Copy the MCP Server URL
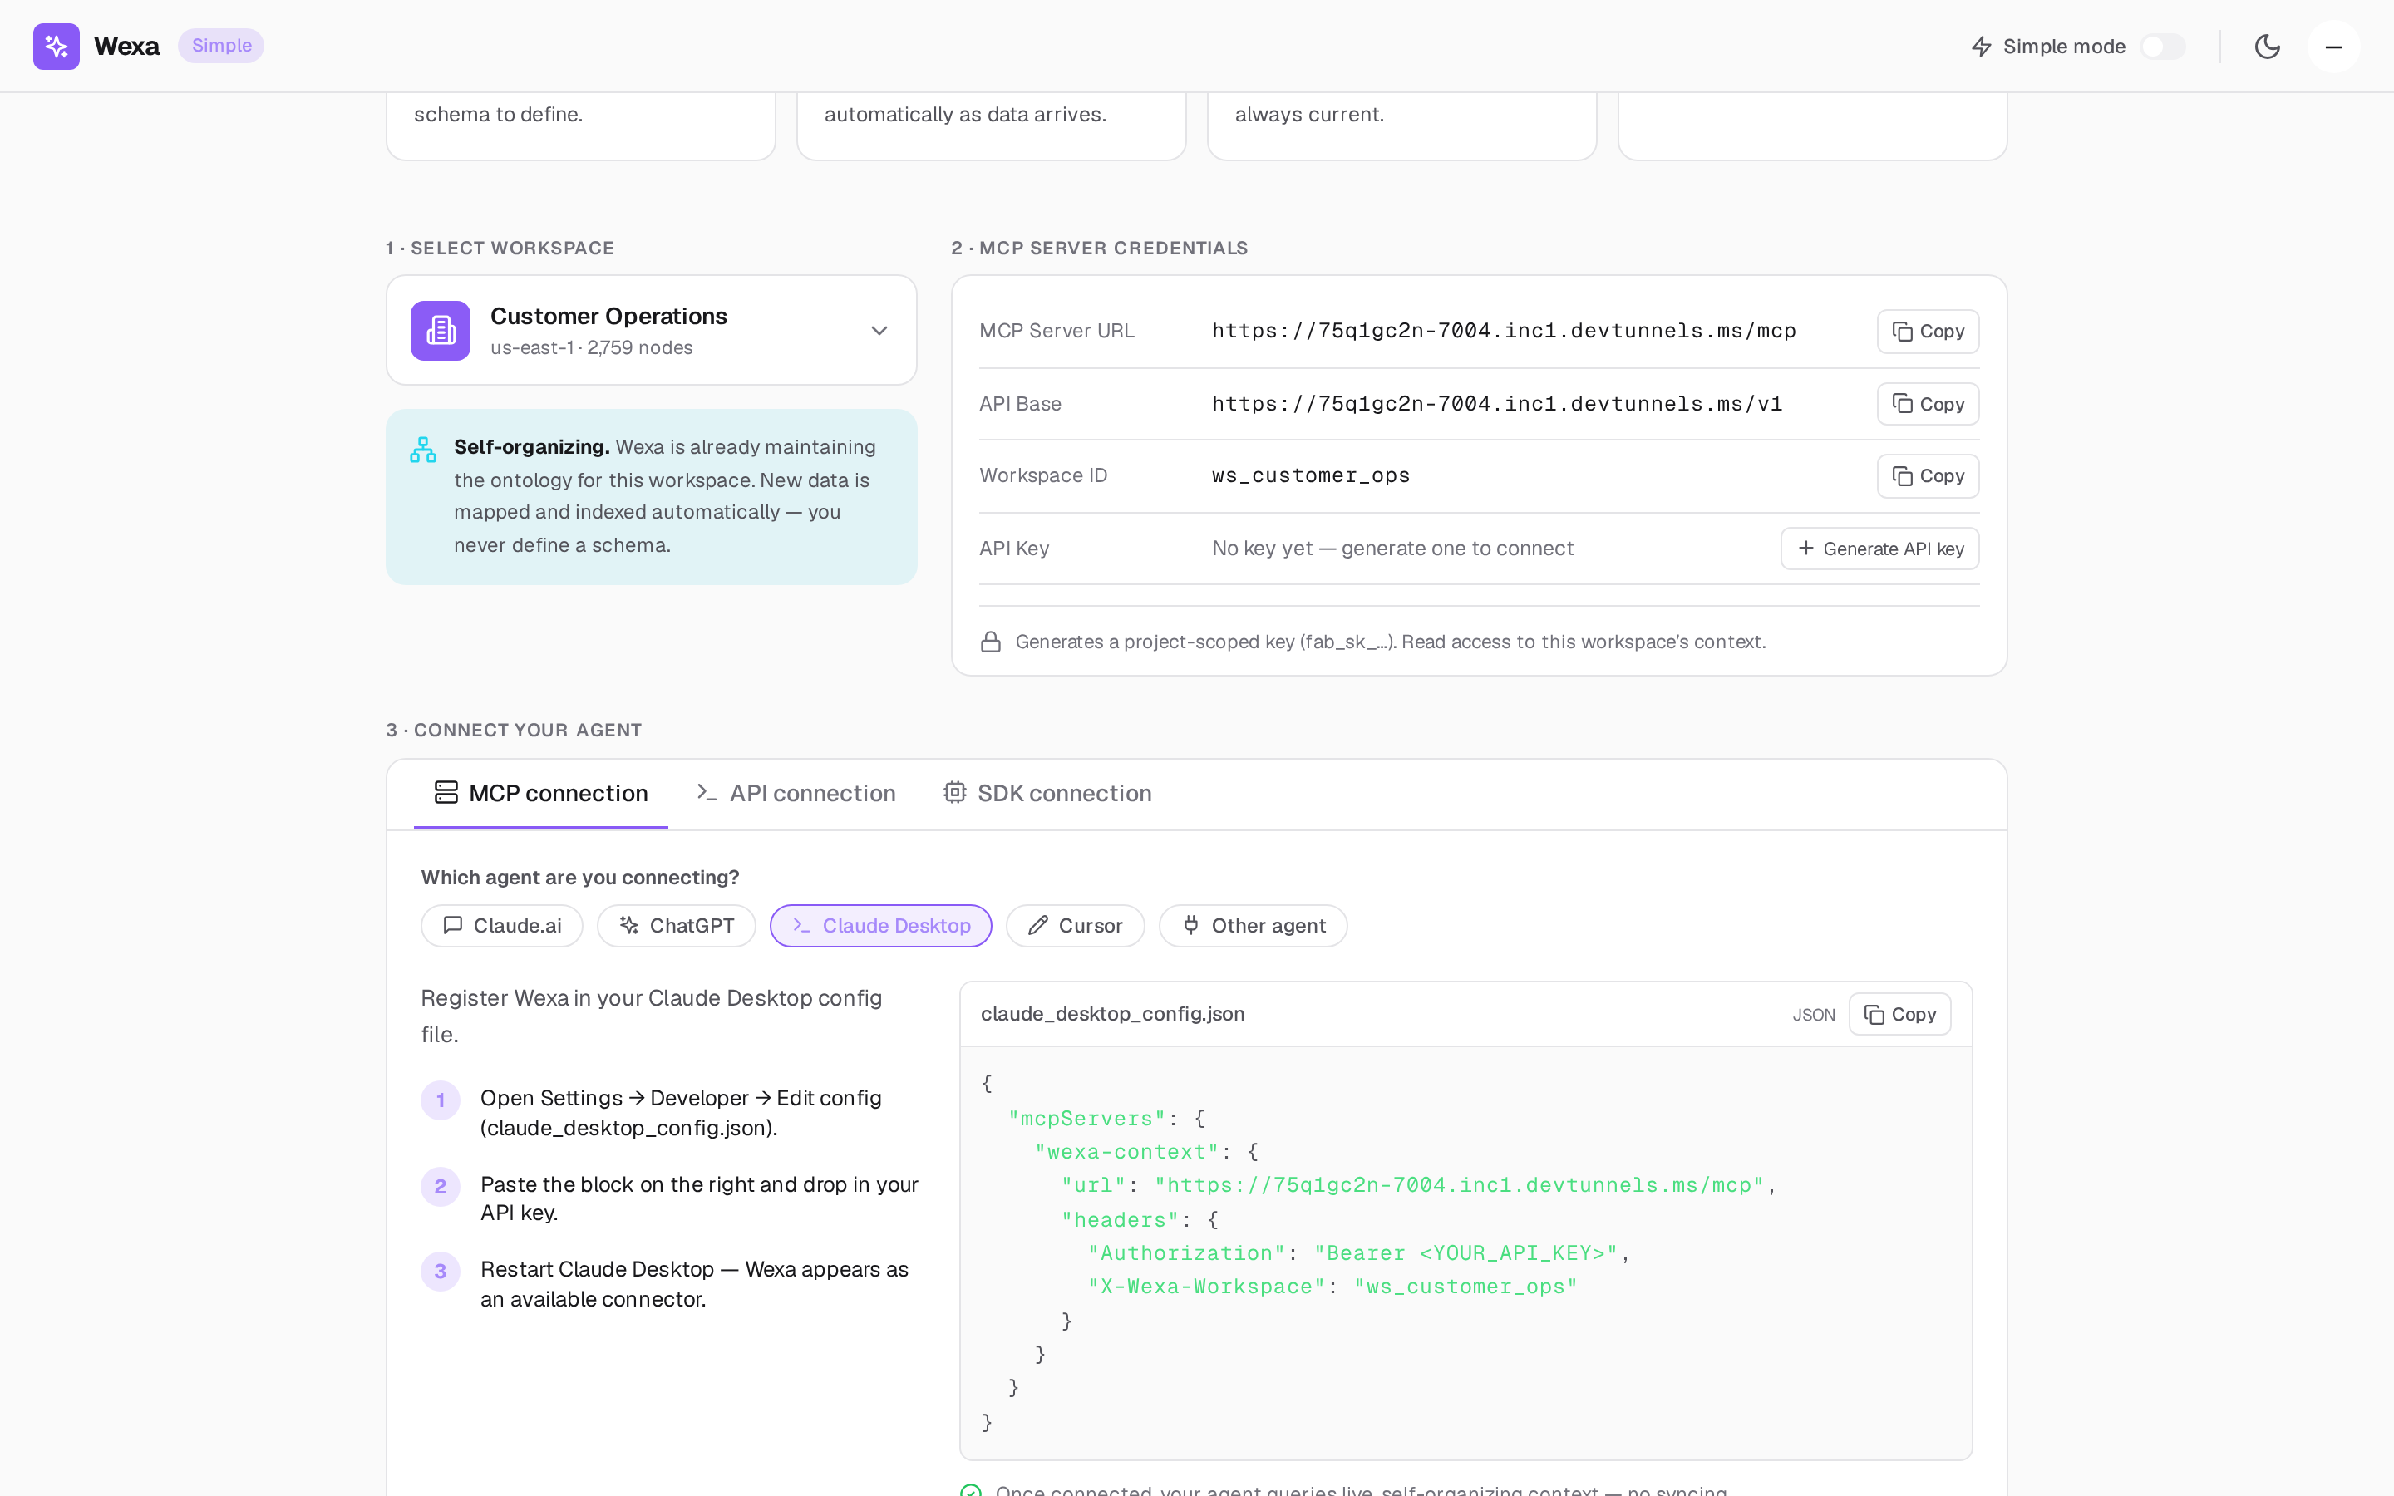Image resolution: width=2394 pixels, height=1496 pixels. tap(1927, 332)
